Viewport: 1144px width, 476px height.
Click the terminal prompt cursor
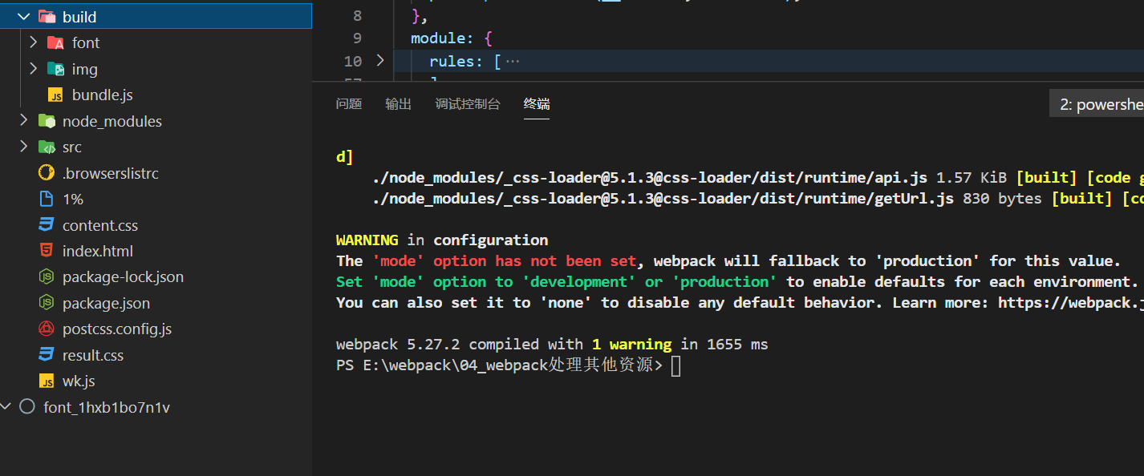click(x=676, y=366)
